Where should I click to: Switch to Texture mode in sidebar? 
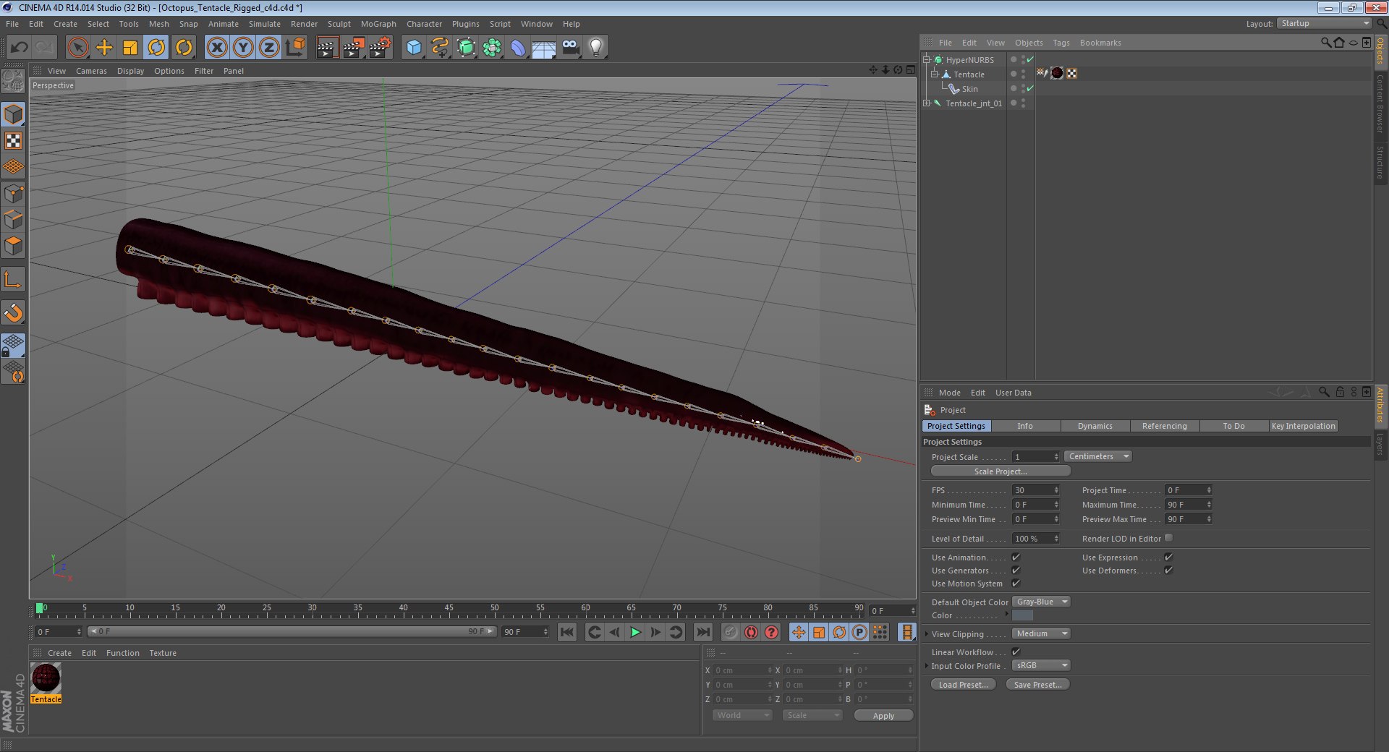[13, 140]
